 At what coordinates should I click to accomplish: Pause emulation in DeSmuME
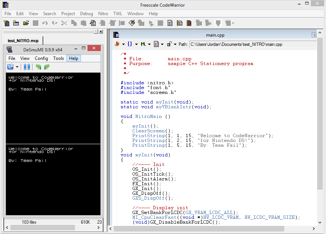pyautogui.click(x=27, y=67)
